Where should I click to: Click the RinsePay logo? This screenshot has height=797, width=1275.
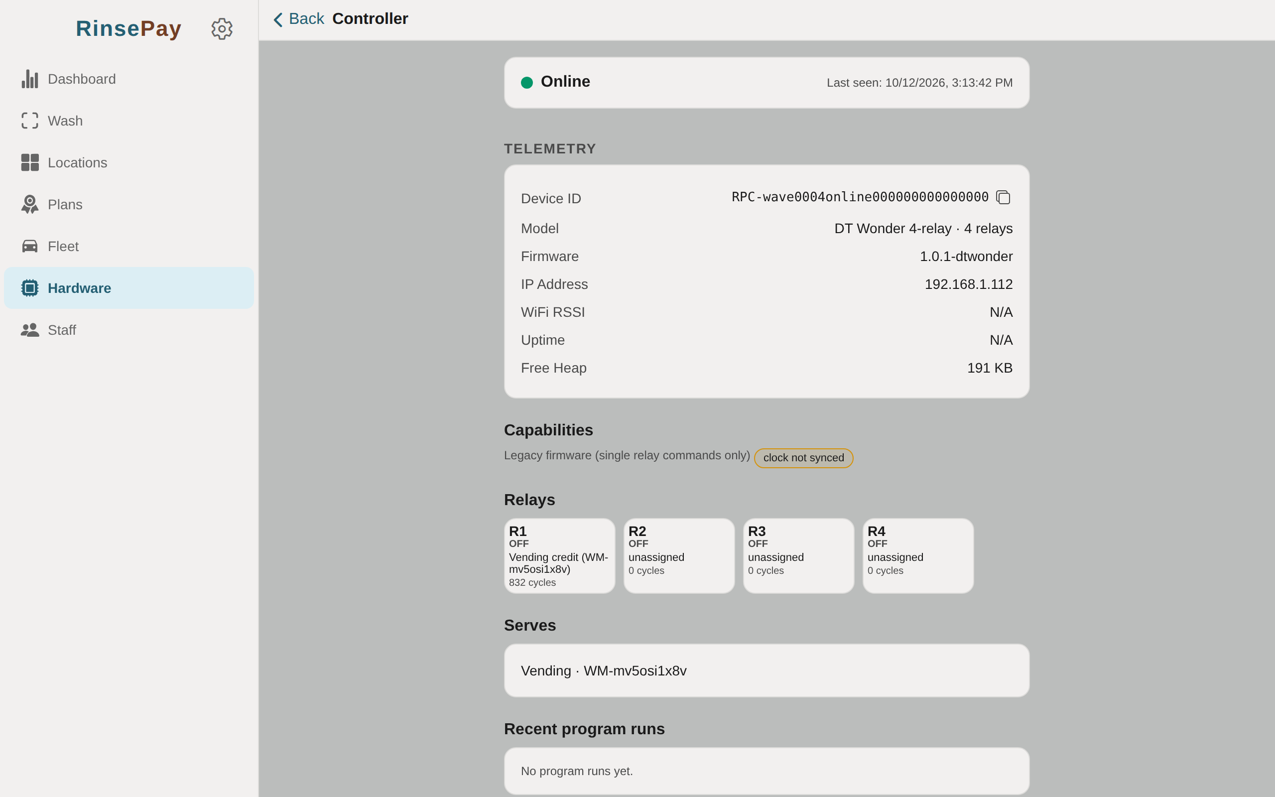pyautogui.click(x=128, y=28)
